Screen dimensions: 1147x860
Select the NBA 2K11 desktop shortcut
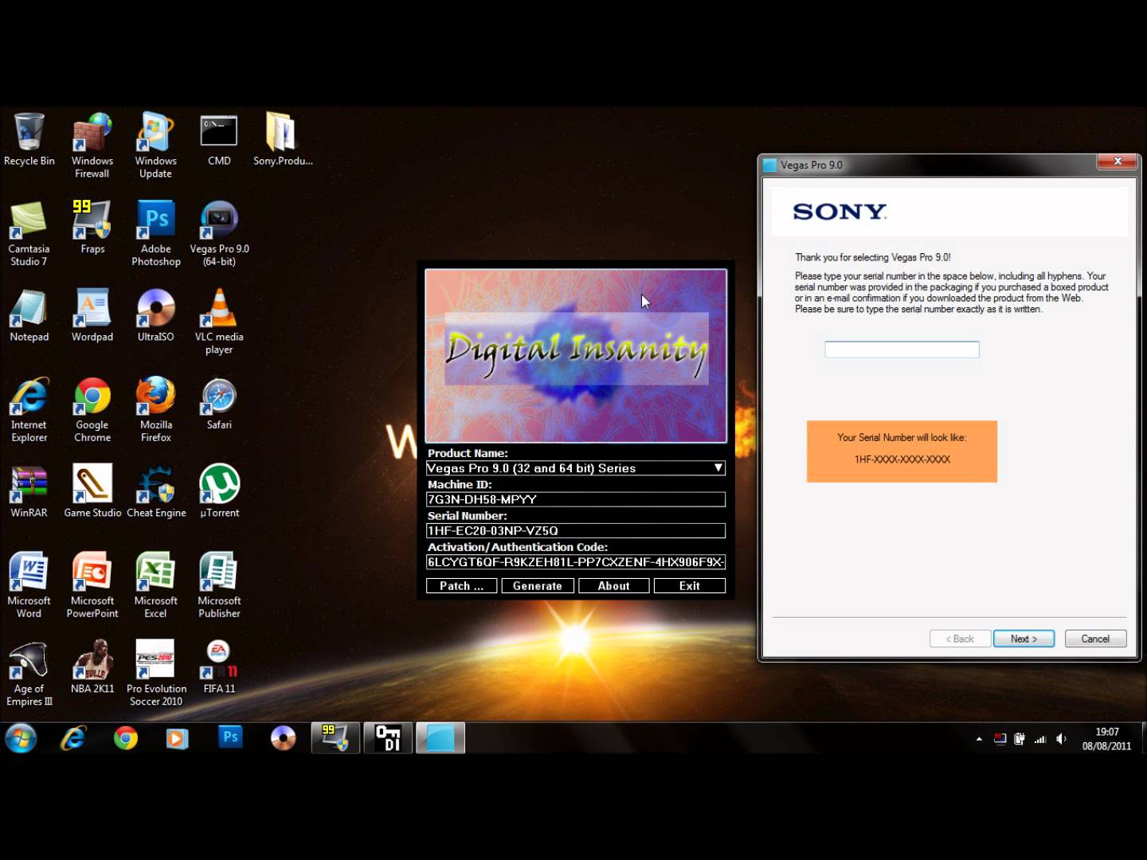click(92, 667)
